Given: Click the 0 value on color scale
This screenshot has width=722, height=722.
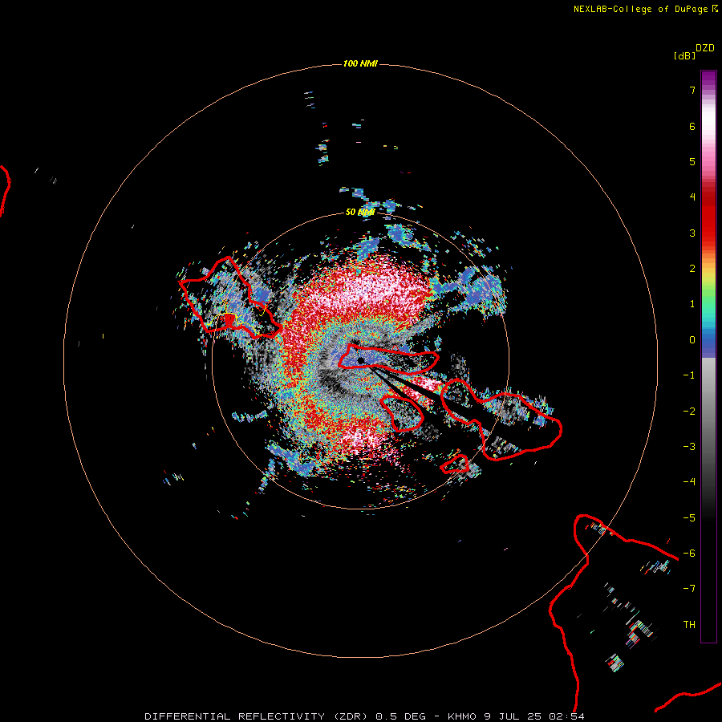Looking at the screenshot, I should tap(692, 340).
